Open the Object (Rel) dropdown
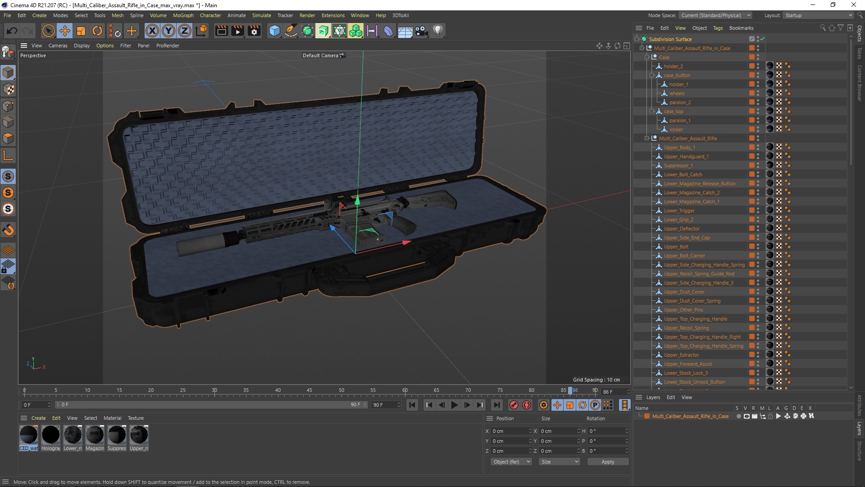Viewport: 865px width, 487px height. pyautogui.click(x=511, y=462)
